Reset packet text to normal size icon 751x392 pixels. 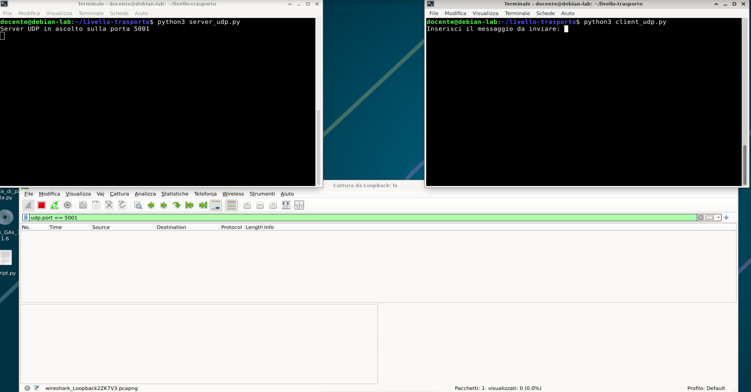[x=273, y=205]
